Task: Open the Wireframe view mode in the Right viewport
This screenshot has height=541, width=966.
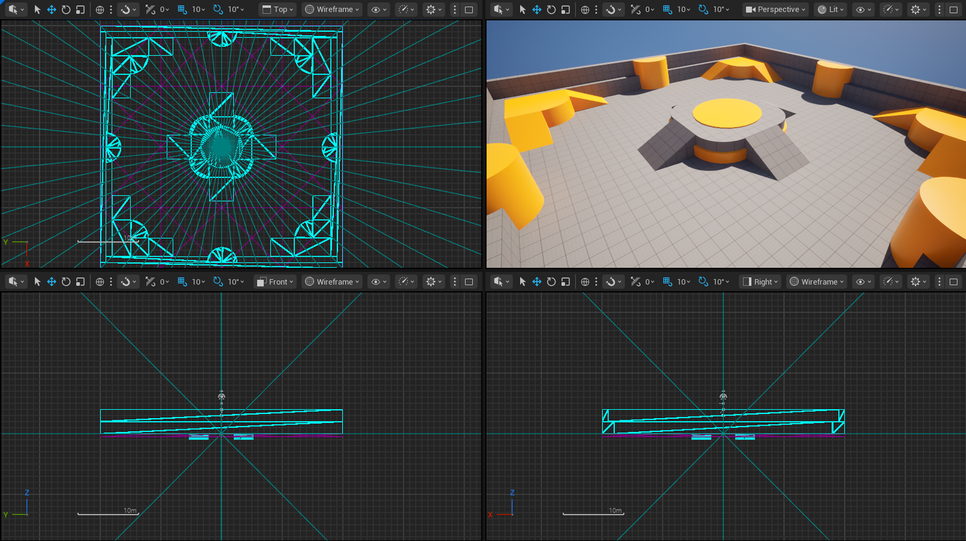Action: 817,282
